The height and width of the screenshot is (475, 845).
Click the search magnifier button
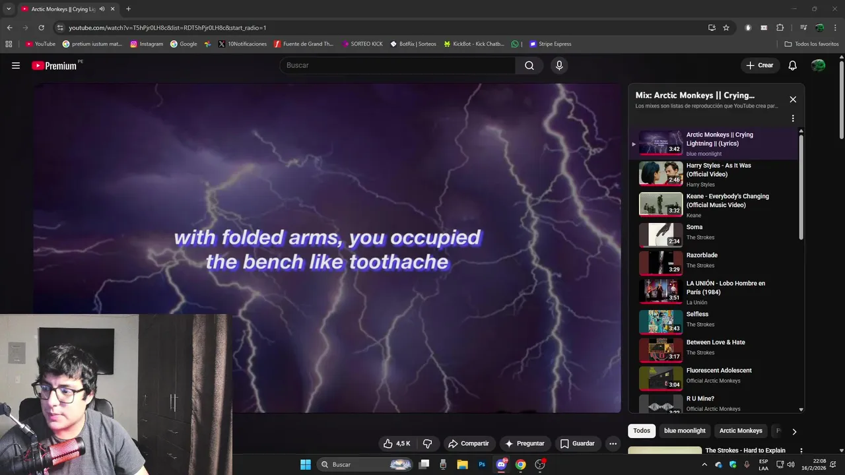click(529, 65)
